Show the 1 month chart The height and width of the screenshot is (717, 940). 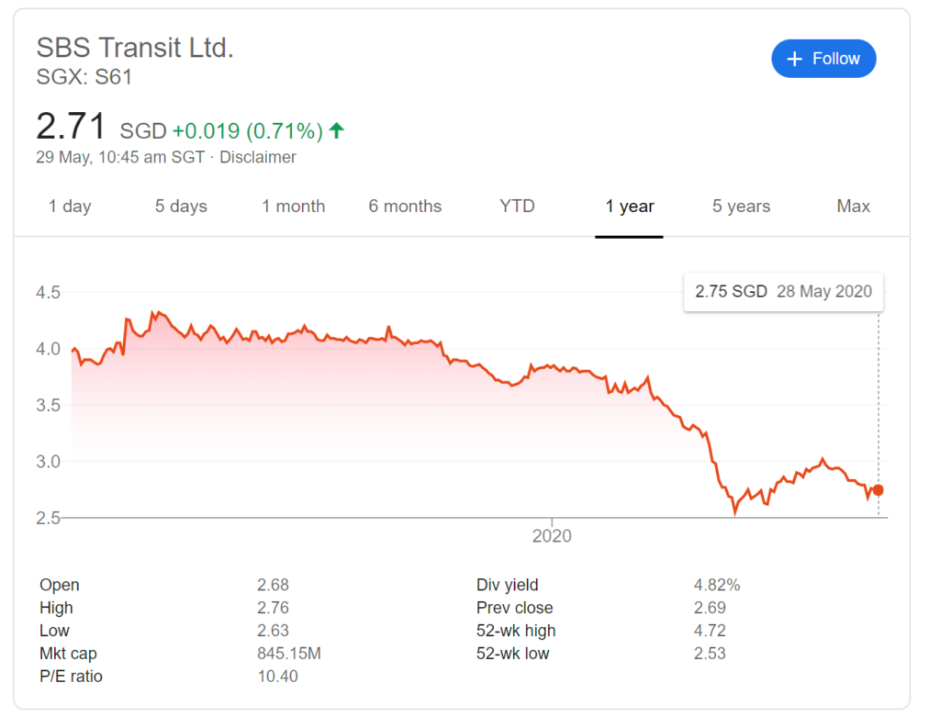point(293,207)
